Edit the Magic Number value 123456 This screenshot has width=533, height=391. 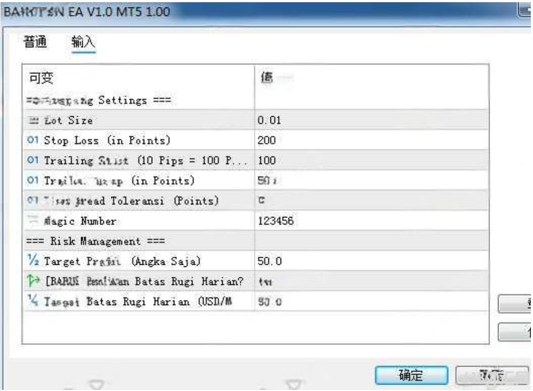371,221
